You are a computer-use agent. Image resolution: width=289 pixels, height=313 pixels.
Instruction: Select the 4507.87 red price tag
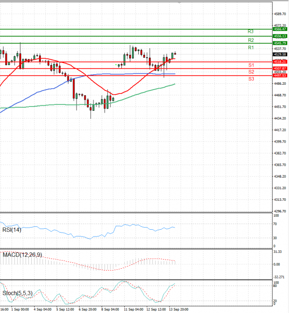280,68
